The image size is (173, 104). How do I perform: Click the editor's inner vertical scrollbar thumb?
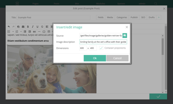tap(163, 47)
